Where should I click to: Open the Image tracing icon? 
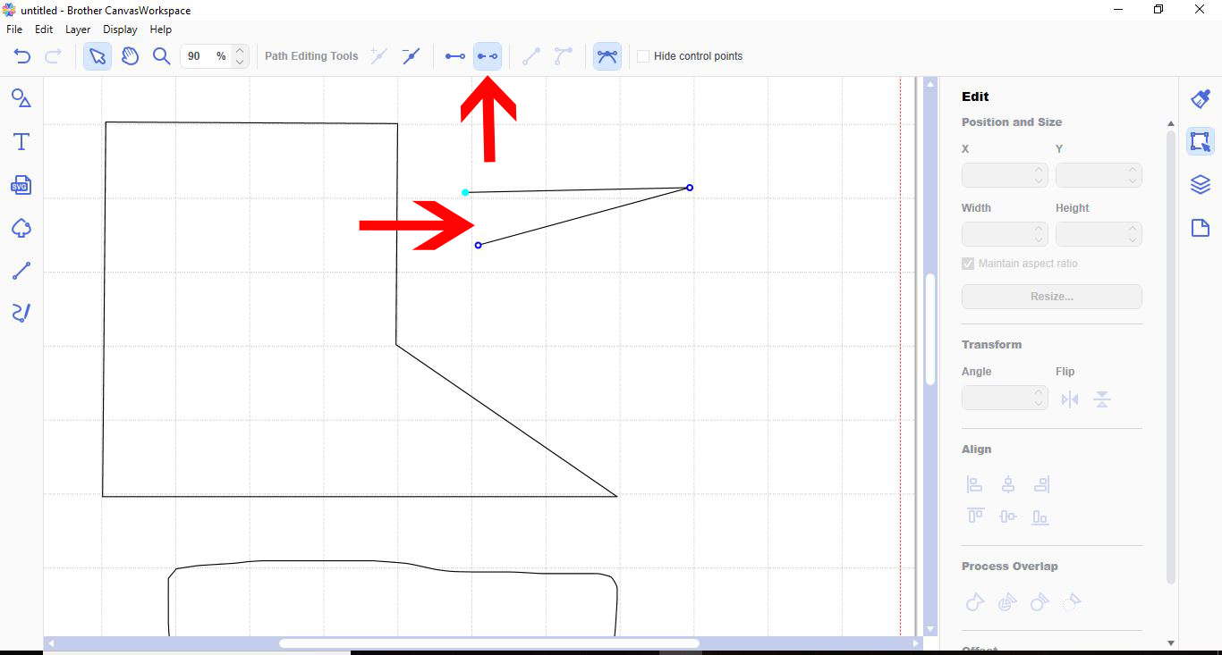click(x=21, y=229)
